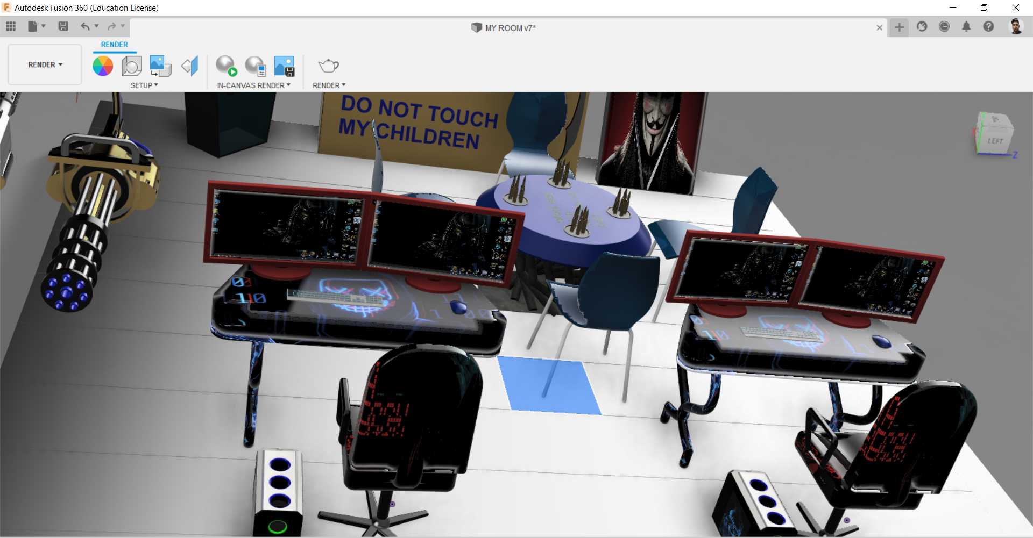Open the Decal tool

[x=160, y=66]
